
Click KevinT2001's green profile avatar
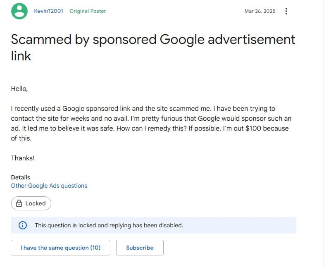[x=19, y=11]
